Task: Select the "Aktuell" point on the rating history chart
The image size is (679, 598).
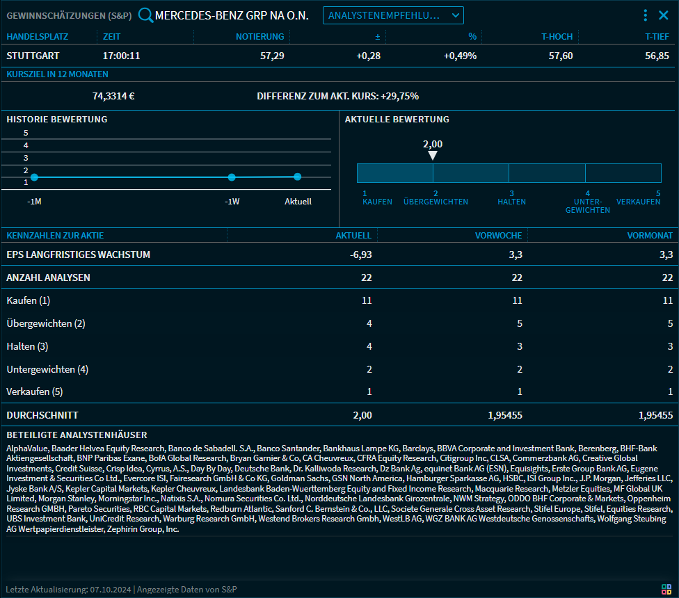Action: tap(298, 177)
